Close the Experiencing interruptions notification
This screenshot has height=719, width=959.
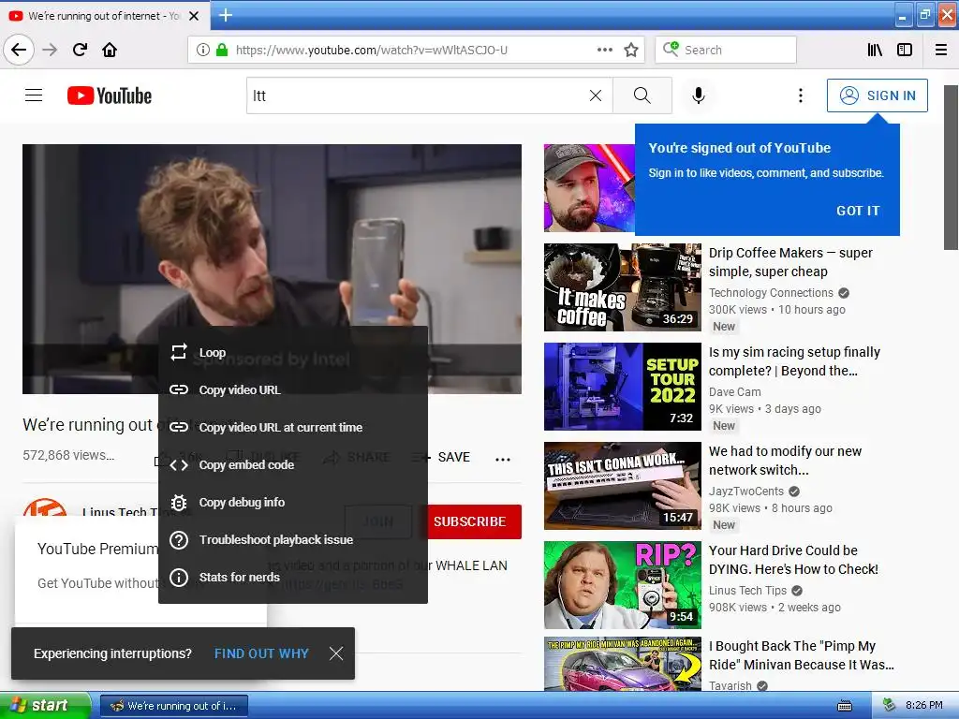click(336, 653)
